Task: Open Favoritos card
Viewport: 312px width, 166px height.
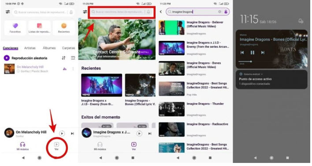Action: pyautogui.click(x=15, y=28)
